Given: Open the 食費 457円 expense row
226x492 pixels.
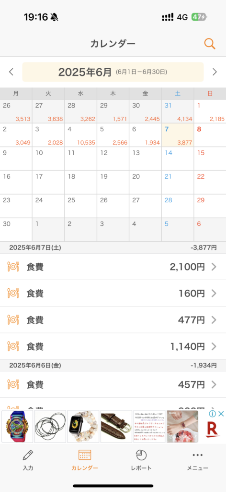Looking at the screenshot, I should (x=113, y=384).
